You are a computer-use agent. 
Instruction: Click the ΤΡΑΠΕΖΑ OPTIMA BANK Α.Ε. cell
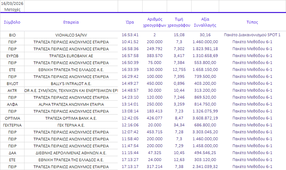click(x=71, y=118)
